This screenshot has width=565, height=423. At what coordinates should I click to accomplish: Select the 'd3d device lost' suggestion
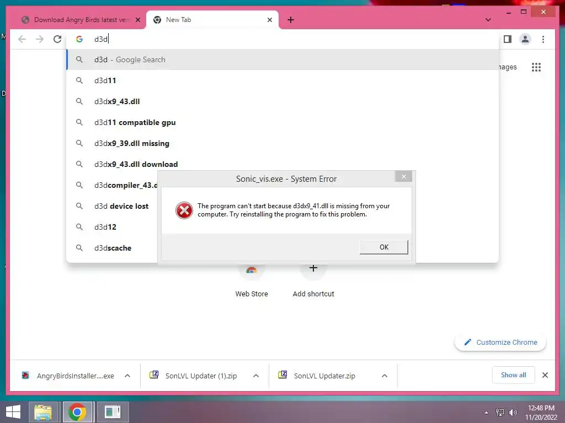113,206
